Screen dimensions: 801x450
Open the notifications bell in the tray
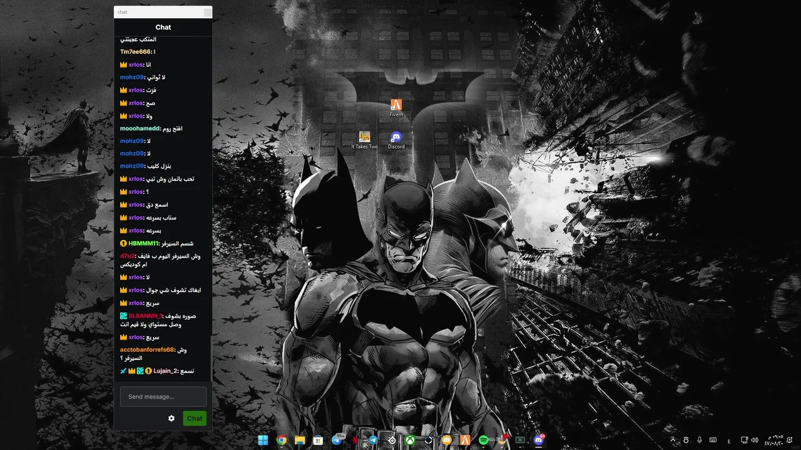point(791,440)
